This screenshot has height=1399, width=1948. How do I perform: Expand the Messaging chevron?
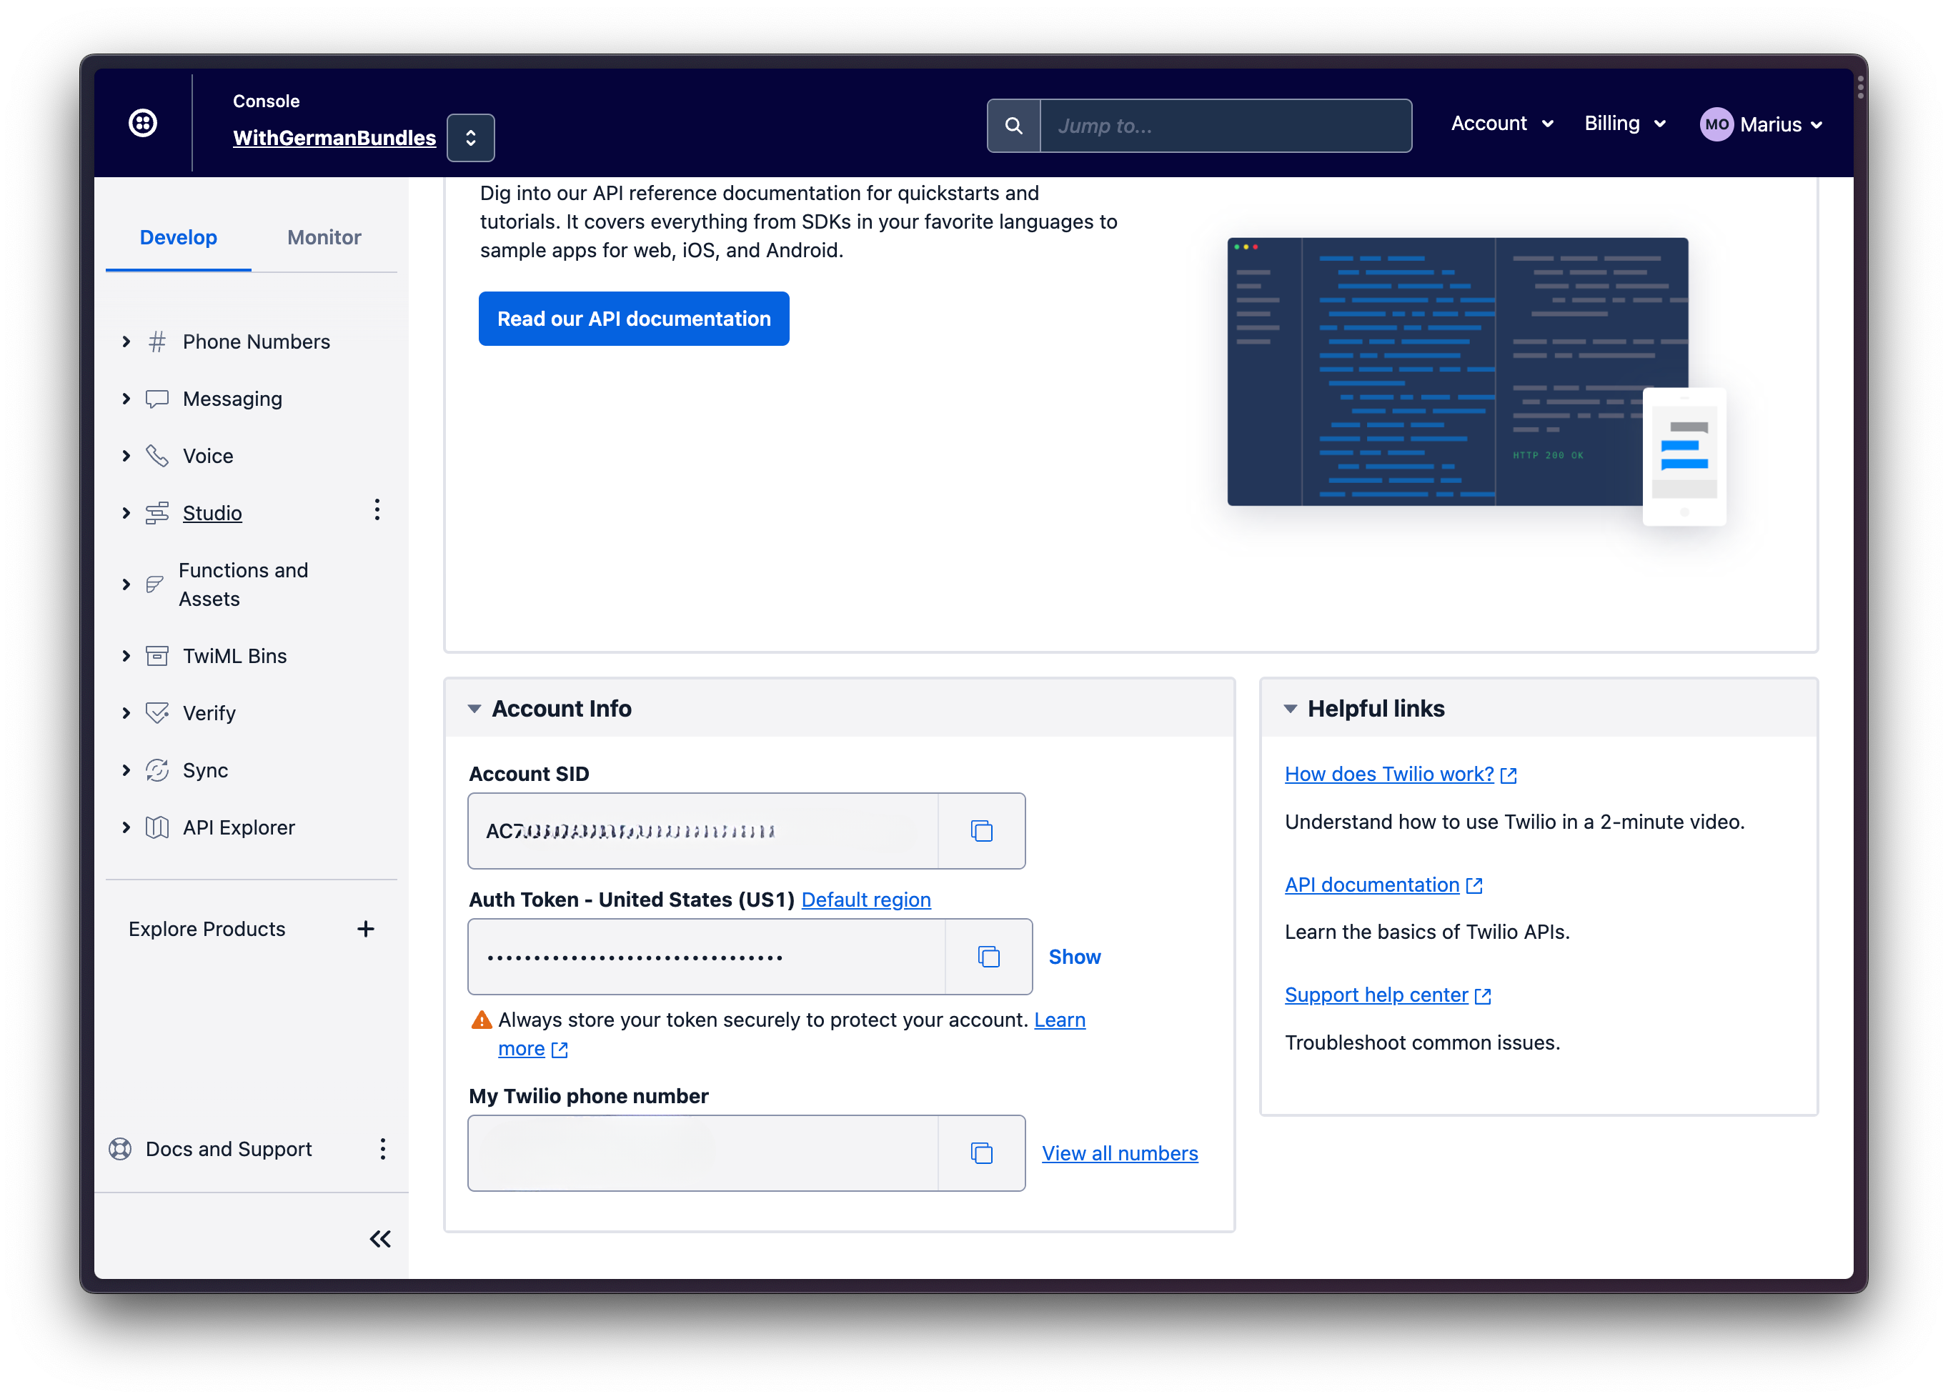click(126, 399)
